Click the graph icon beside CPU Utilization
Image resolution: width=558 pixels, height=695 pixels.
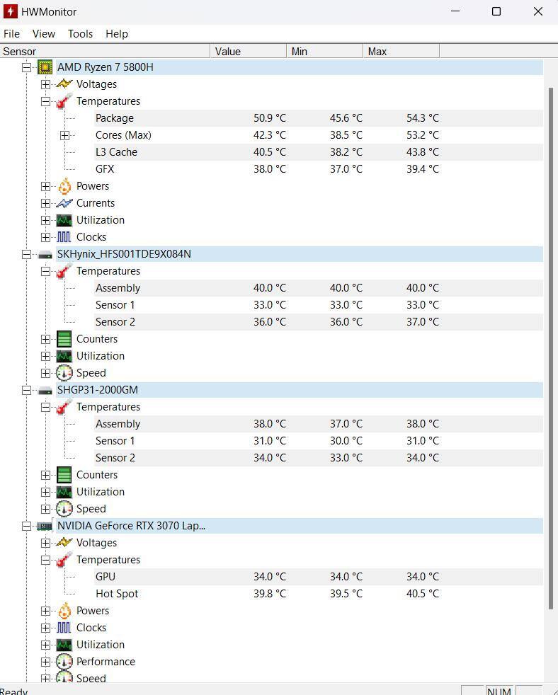(64, 220)
